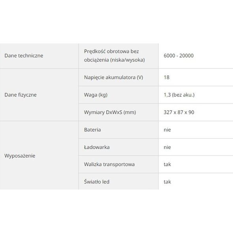
Task: Select the tak value for Walizka transportowa
Action: [x=167, y=164]
